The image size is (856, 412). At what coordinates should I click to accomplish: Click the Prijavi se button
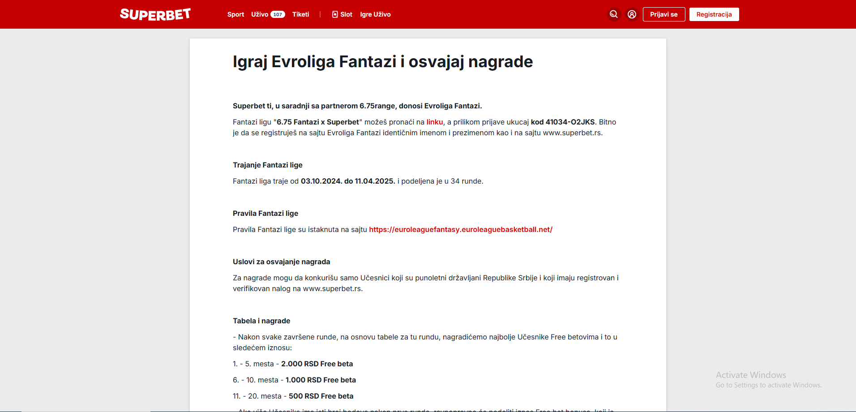click(x=664, y=14)
